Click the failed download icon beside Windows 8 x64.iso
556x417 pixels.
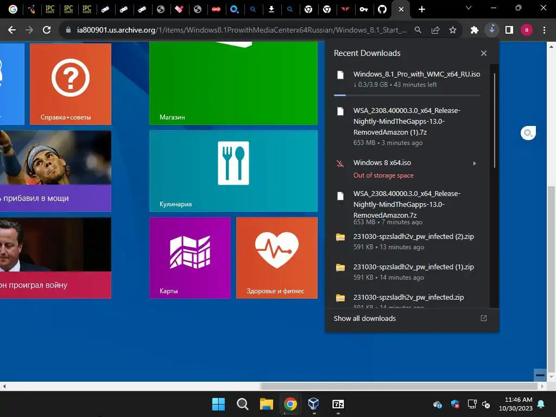340,163
